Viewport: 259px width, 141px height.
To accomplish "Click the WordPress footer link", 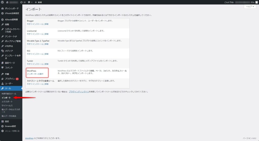I will pos(29,138).
